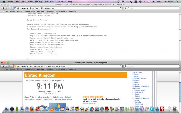The height and width of the screenshot is (113, 181).
Task: Open iMovie star icon in Dock
Action: coord(82,109)
